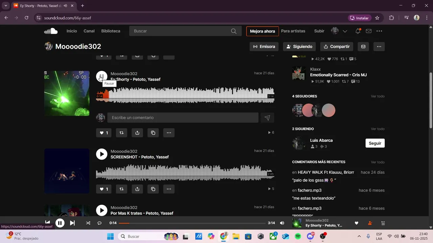Open SCREENSHOT track artwork thumbnail
433x243 pixels.
(x=67, y=171)
